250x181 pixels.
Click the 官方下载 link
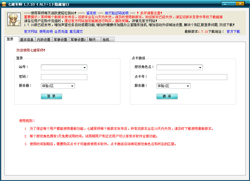(x=233, y=32)
